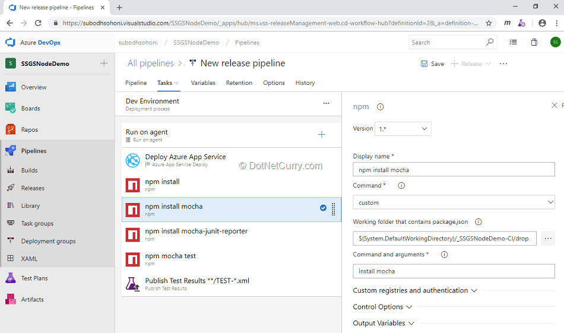Viewport: 564px width, 333px height.
Task: Open the Release dropdown
Action: pos(471,64)
